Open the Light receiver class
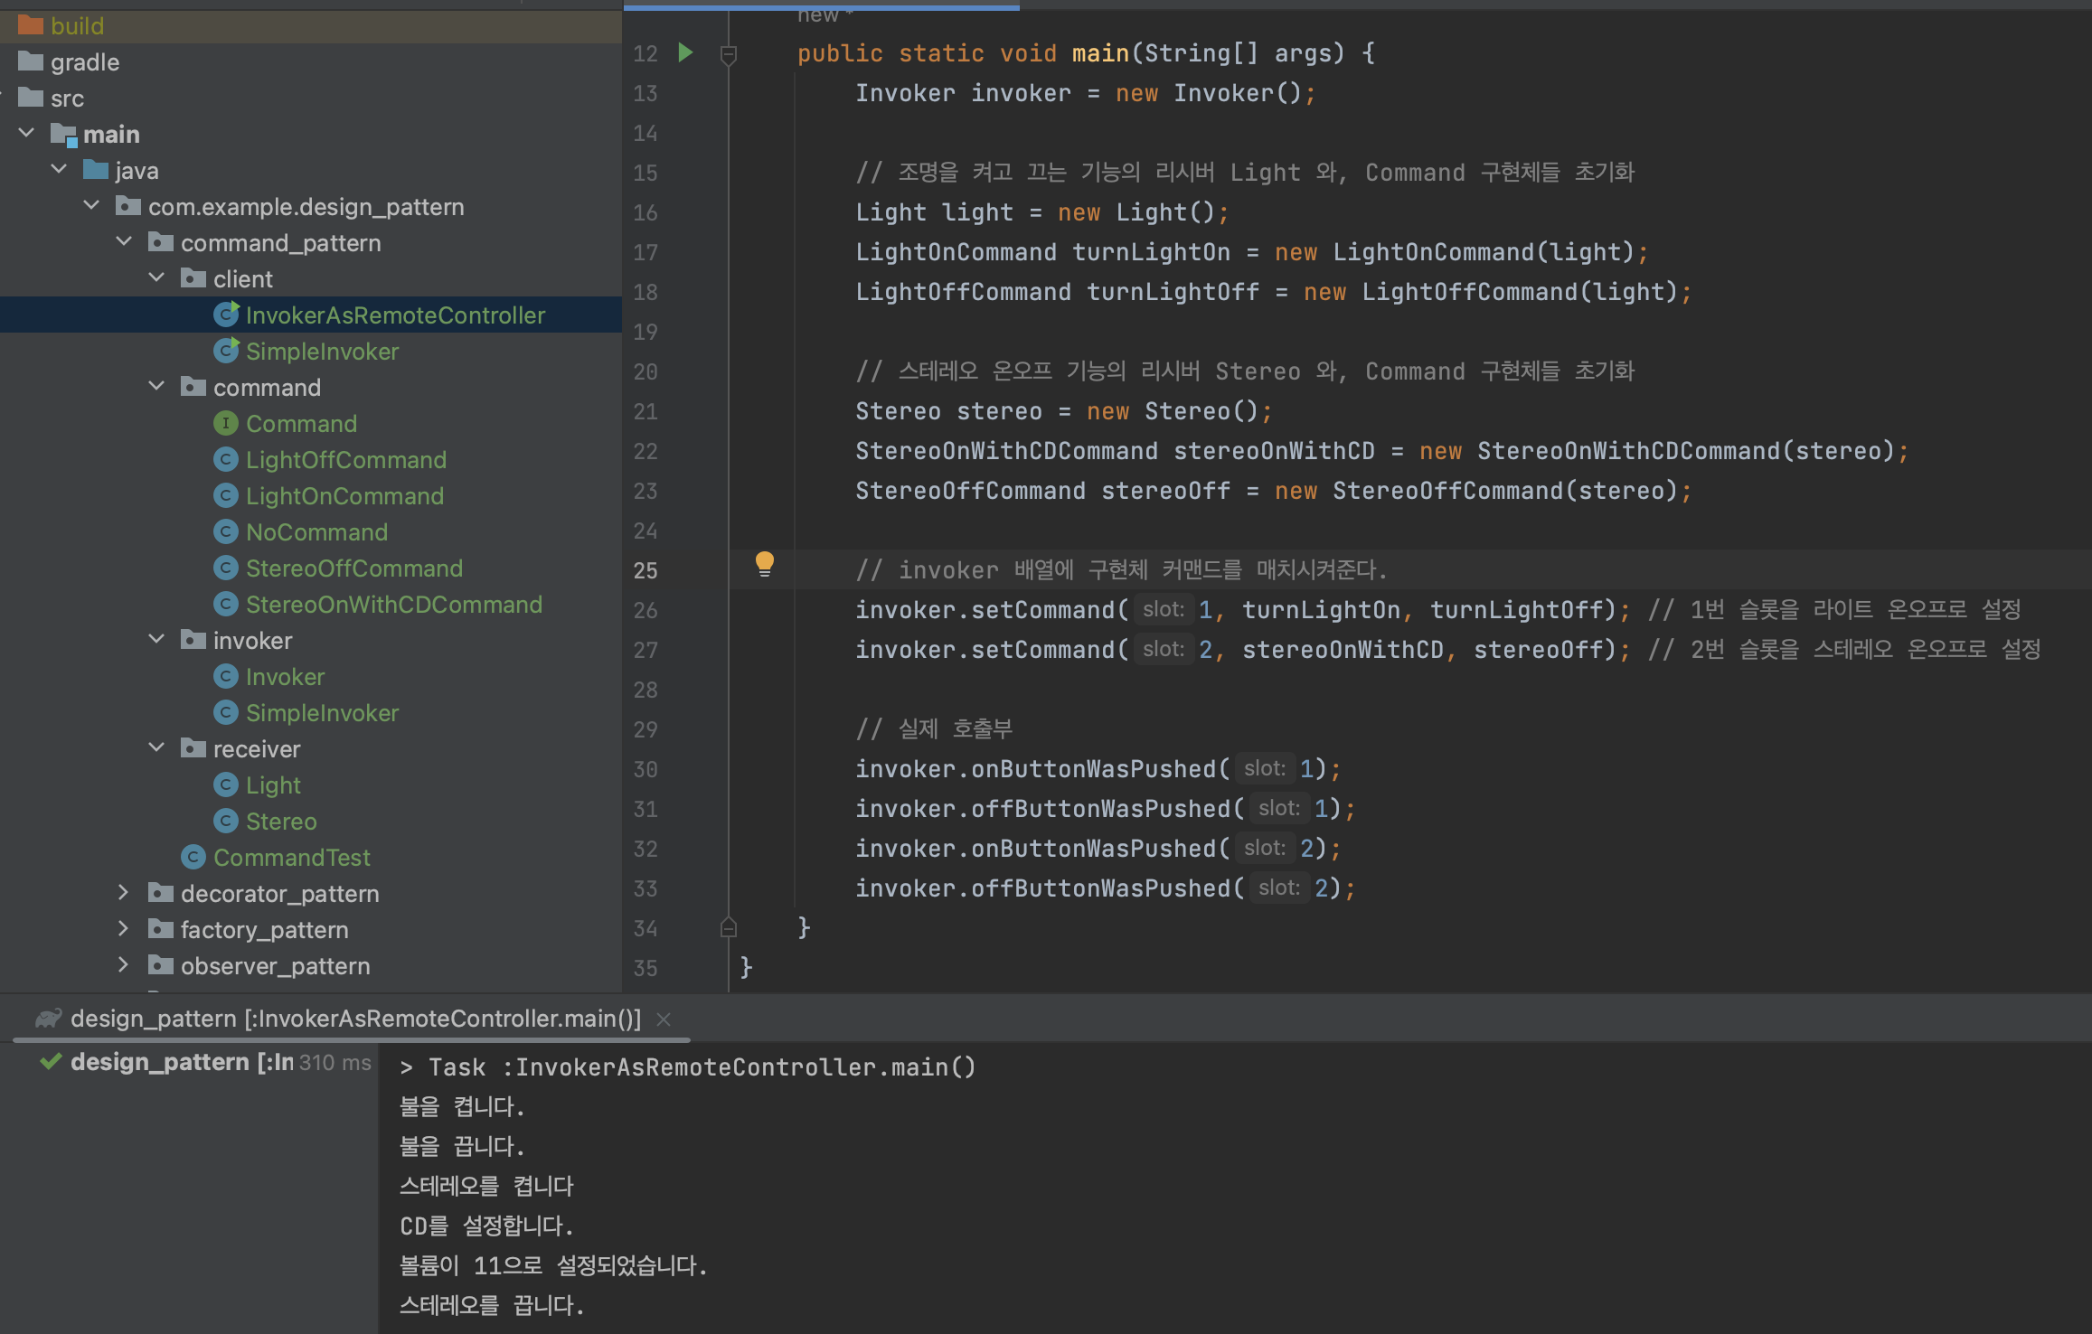 (x=273, y=784)
